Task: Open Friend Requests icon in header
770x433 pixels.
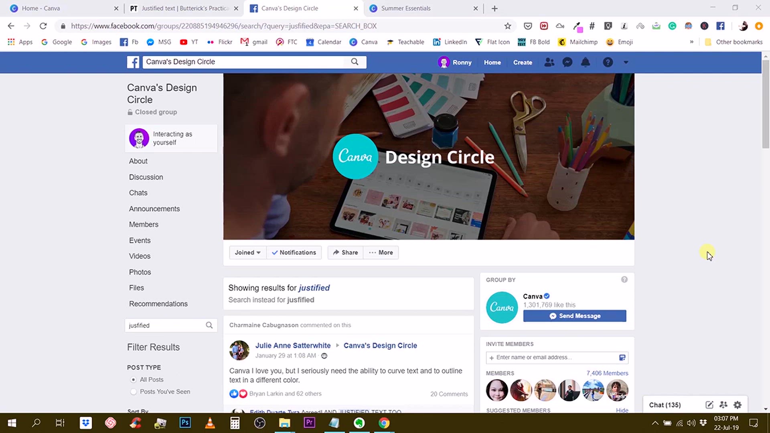Action: [549, 62]
